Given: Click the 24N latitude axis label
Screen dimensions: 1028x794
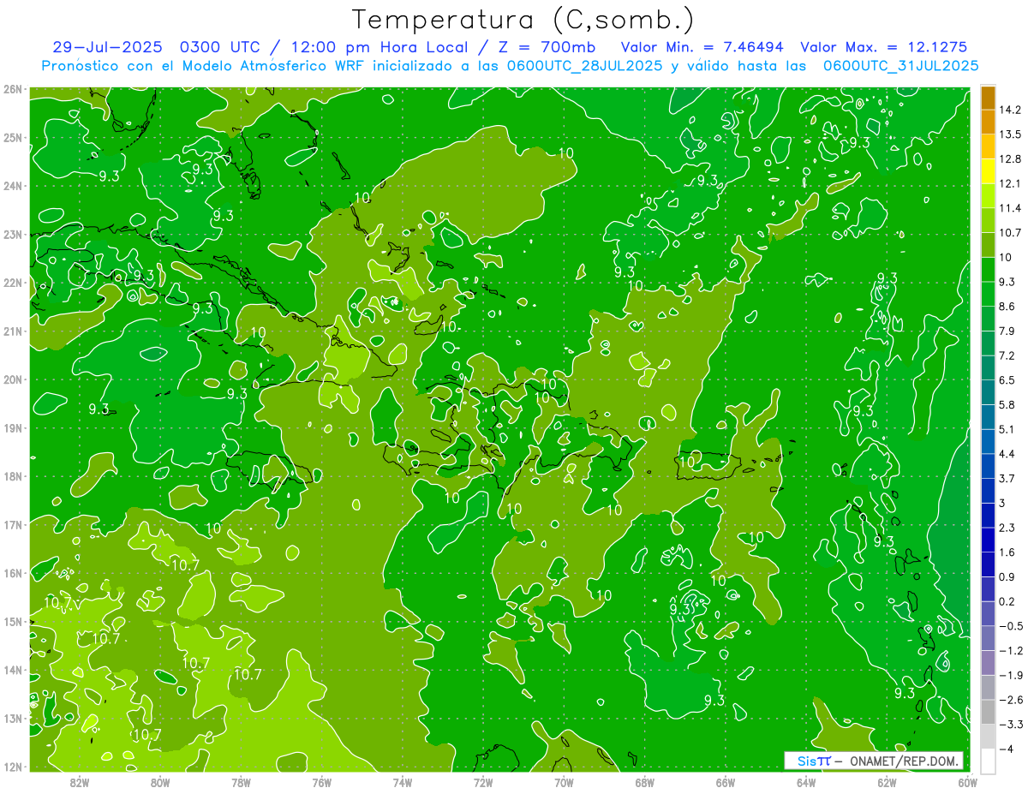Looking at the screenshot, I should point(12,186).
